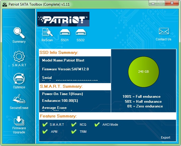
Task: Click the 50% = Half endurance legend
Action: (x=143, y=102)
